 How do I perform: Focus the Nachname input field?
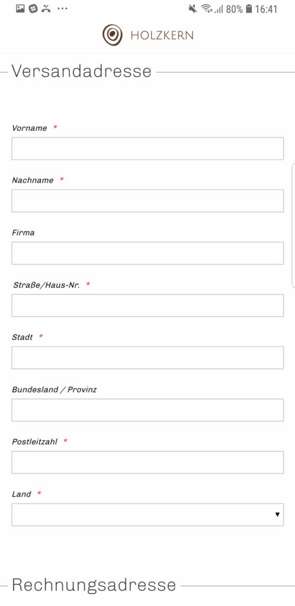coord(147,201)
